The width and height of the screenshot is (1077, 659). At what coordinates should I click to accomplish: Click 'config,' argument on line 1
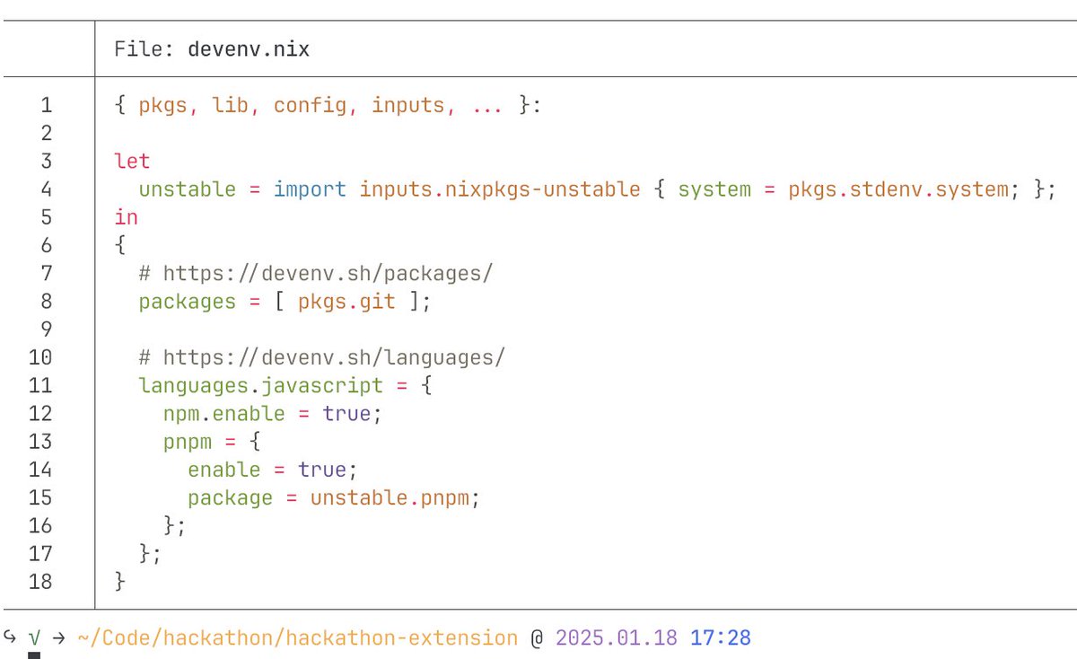coord(316,105)
